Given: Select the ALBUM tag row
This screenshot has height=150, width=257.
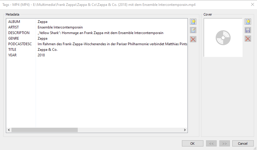Looking at the screenshot, I should 97,21.
